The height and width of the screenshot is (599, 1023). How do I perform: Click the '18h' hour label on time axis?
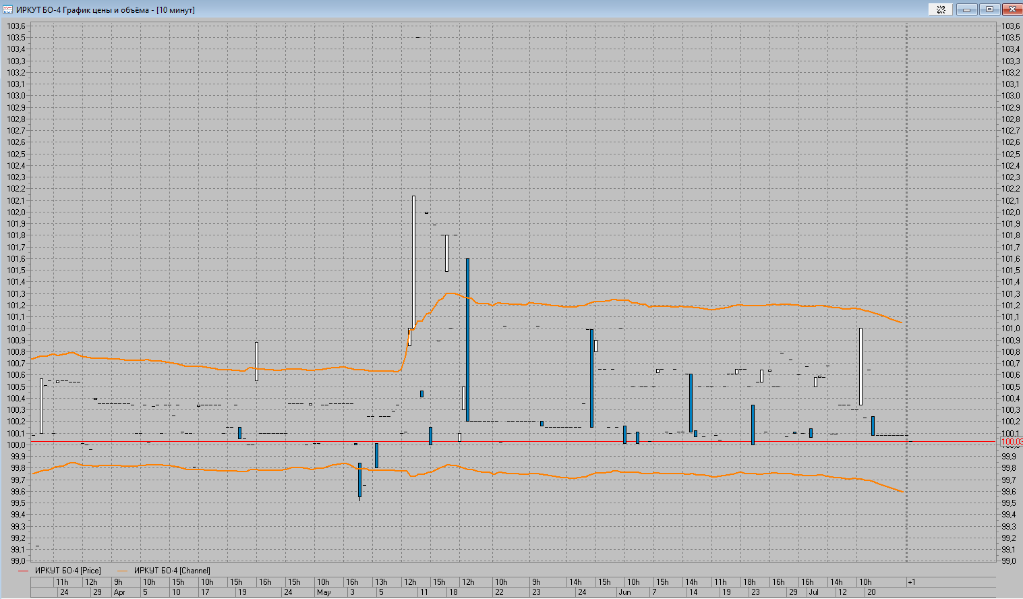(x=749, y=582)
